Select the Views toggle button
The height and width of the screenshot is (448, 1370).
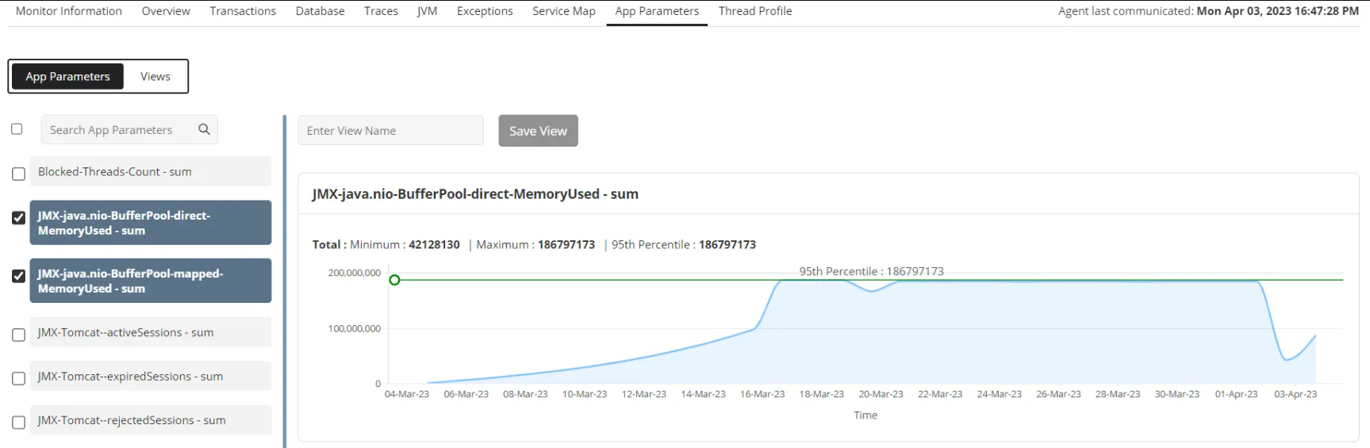click(155, 76)
